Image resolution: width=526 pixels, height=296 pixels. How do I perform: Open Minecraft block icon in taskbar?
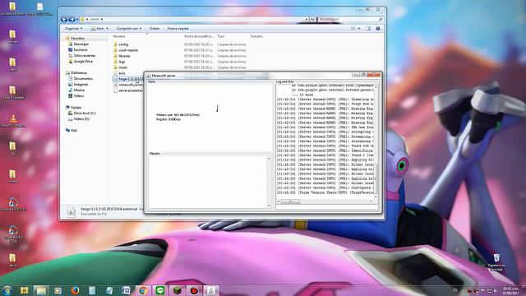177,290
